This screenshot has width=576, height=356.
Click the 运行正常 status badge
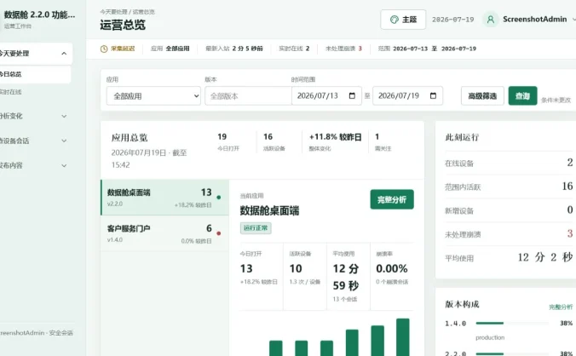coord(256,228)
